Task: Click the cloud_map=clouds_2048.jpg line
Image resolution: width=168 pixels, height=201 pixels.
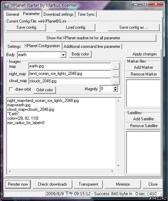Action: [31, 109]
